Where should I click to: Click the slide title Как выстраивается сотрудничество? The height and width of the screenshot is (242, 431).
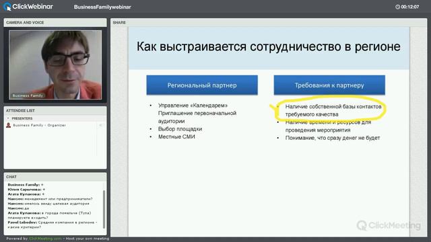click(269, 46)
